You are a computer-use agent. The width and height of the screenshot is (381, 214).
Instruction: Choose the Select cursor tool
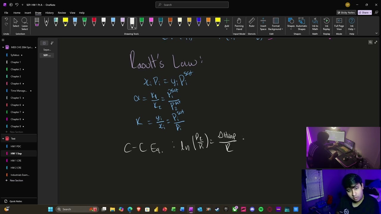[16, 23]
